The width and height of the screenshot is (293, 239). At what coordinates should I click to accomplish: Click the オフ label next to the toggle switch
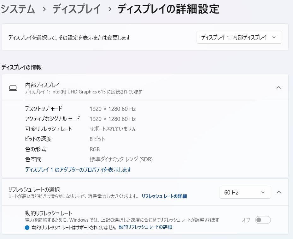tap(245, 220)
